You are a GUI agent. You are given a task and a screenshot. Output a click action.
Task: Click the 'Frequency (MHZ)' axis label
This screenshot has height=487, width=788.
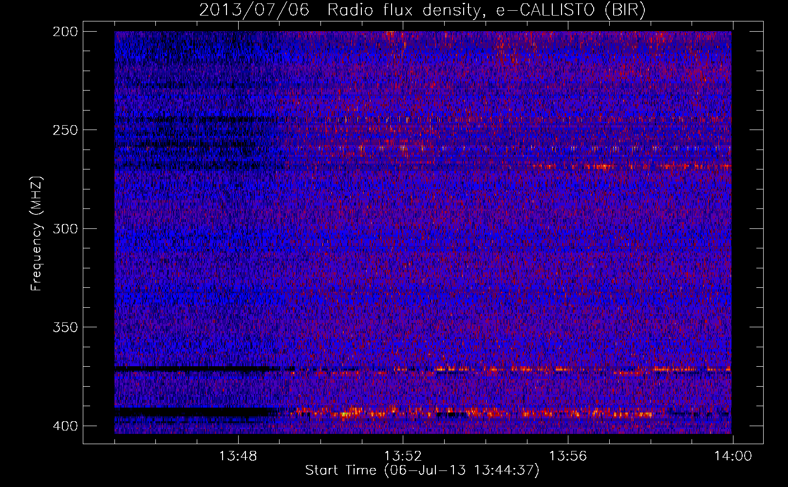[37, 234]
